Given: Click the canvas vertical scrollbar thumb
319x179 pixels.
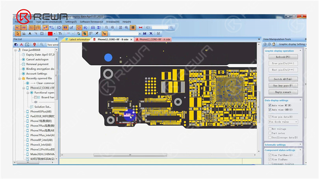Looking at the screenshot, I should 259,107.
